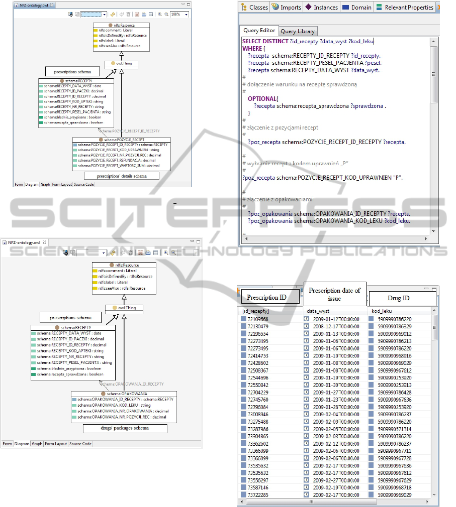
Task: Switch to the Query Library tab
Action: (298, 31)
